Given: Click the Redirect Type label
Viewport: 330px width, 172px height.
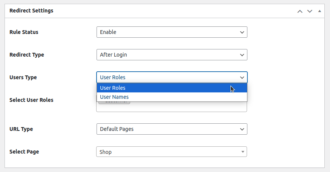Looking at the screenshot, I should 27,55.
